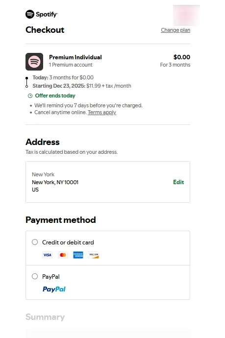
Task: Open the Terms apply link
Action: (x=102, y=112)
